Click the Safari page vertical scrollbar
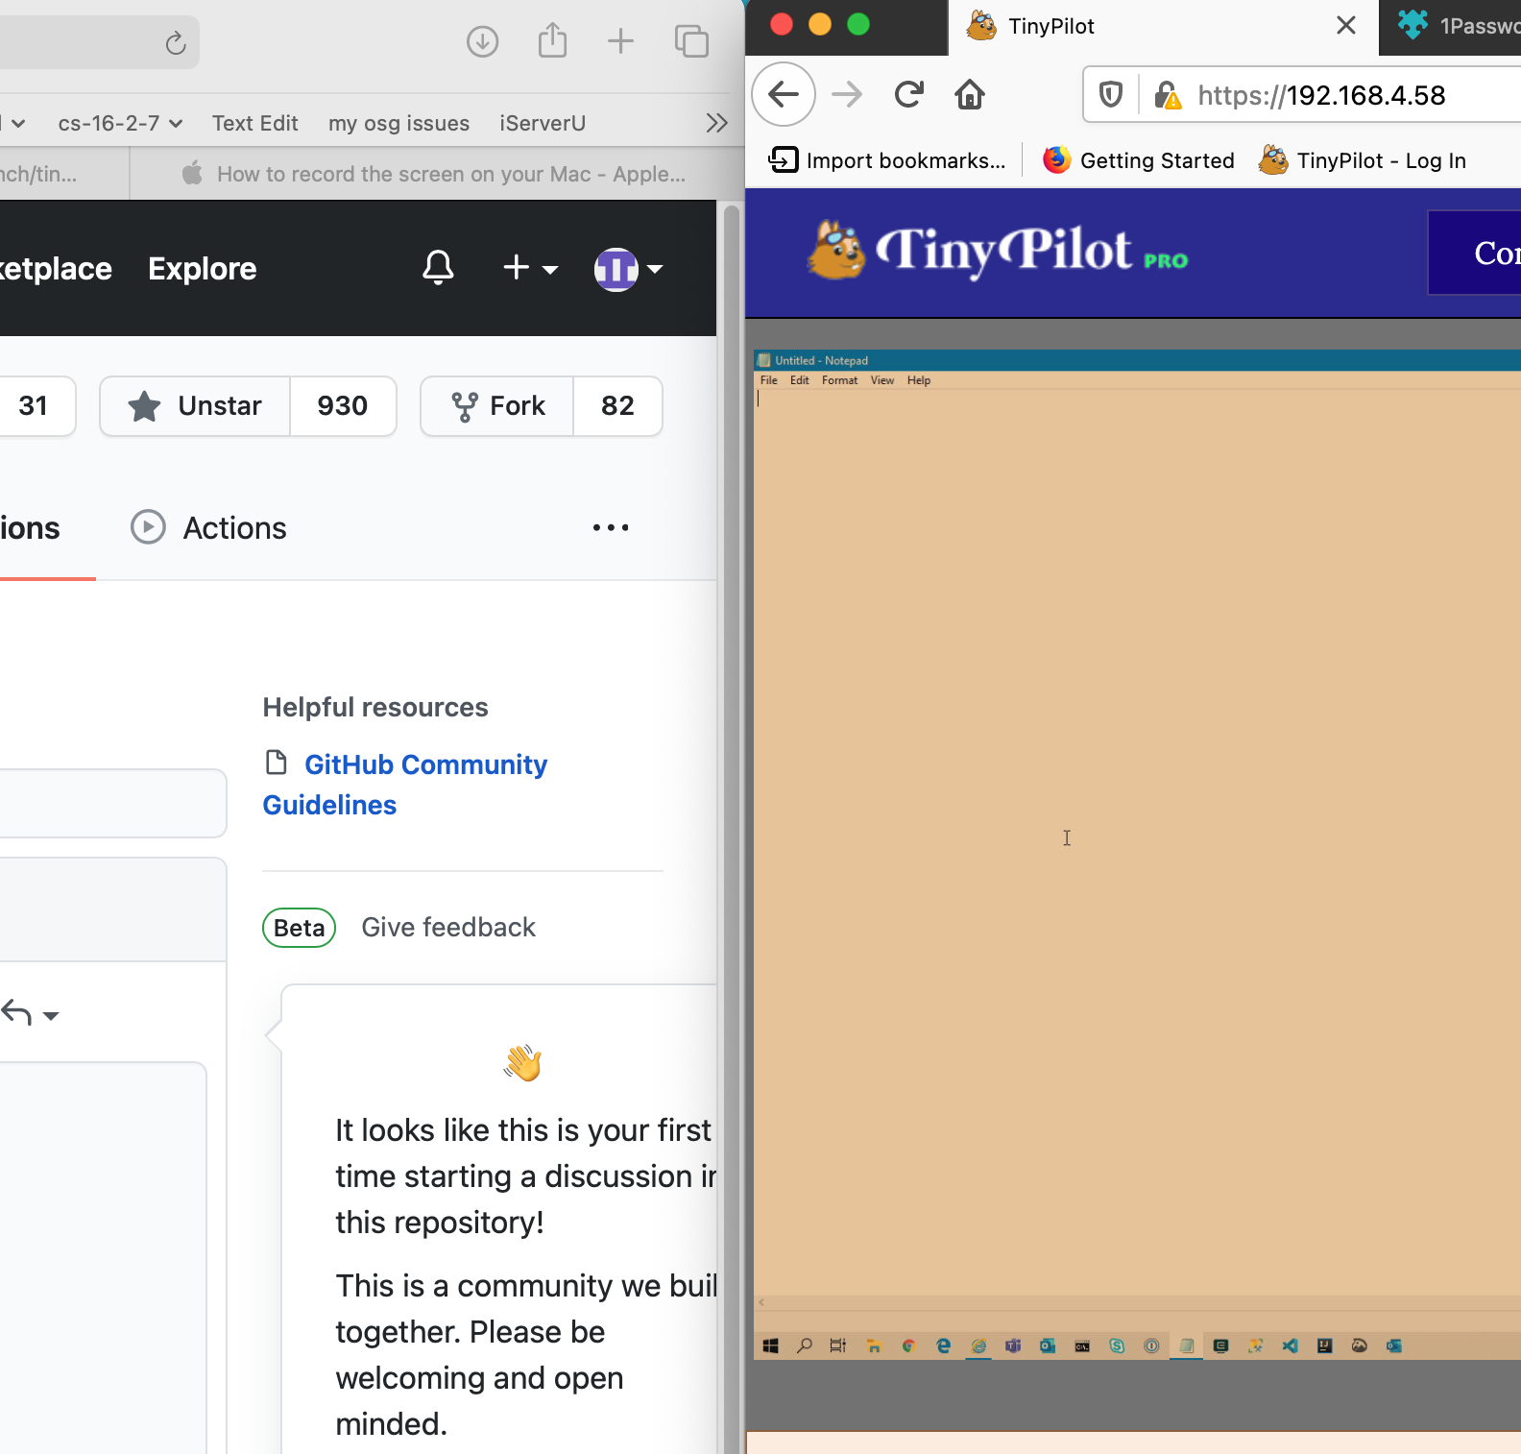The width and height of the screenshot is (1521, 1454). coord(732,826)
